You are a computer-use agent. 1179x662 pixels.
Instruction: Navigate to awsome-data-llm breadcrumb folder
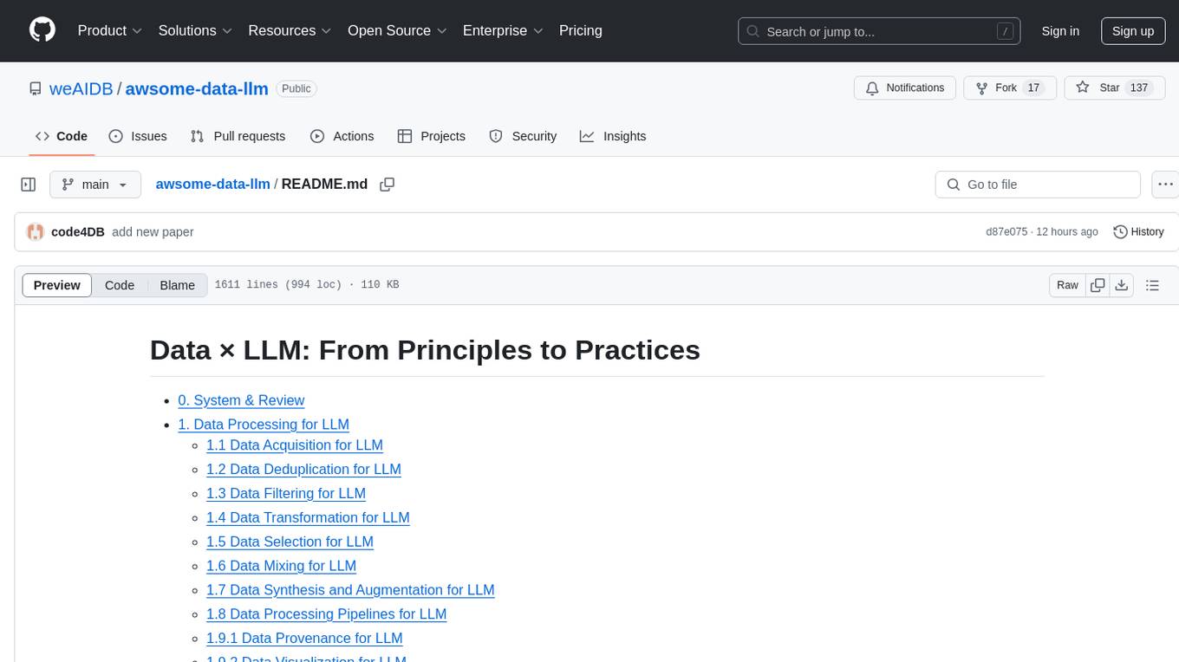(x=212, y=184)
